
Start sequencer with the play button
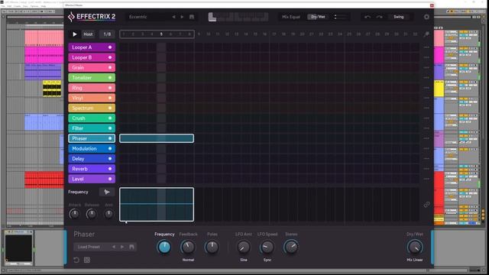[75, 34]
